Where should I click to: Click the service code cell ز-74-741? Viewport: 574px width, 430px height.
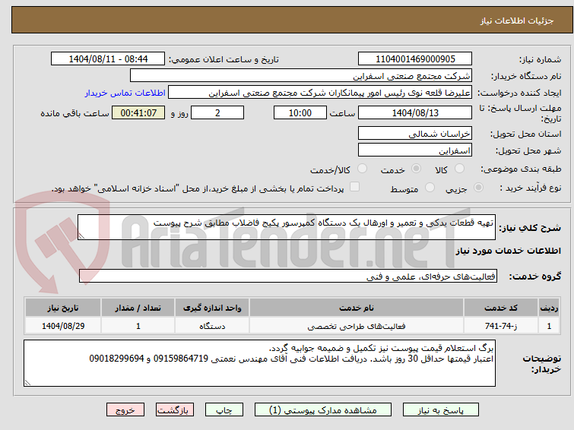pos(501,326)
